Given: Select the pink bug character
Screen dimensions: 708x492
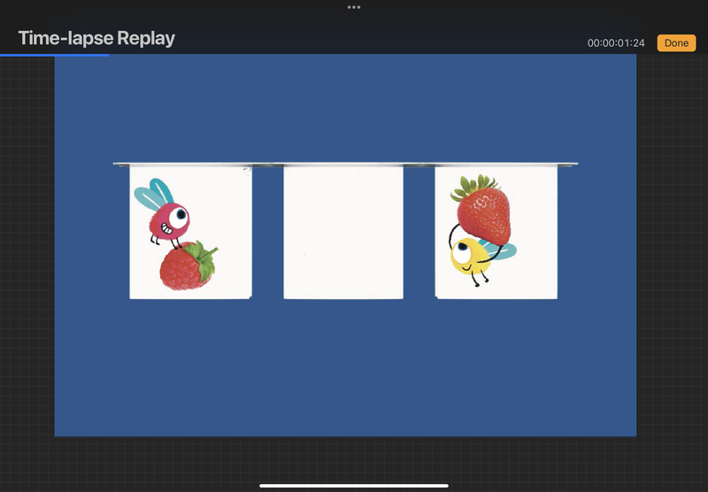Looking at the screenshot, I should click(170, 221).
